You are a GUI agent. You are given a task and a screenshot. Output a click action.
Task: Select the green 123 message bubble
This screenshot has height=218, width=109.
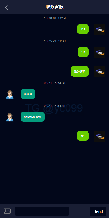pyautogui.click(x=83, y=136)
